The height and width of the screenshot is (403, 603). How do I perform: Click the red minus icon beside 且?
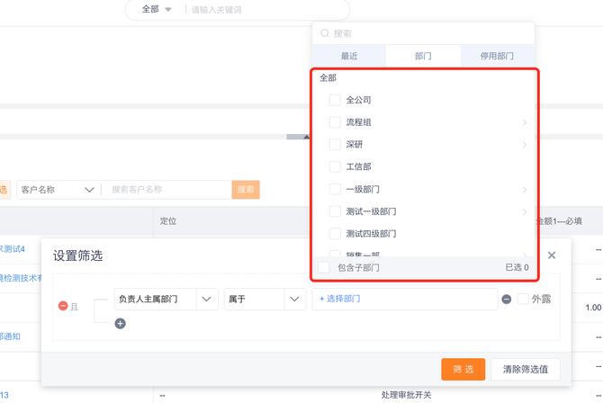point(63,306)
